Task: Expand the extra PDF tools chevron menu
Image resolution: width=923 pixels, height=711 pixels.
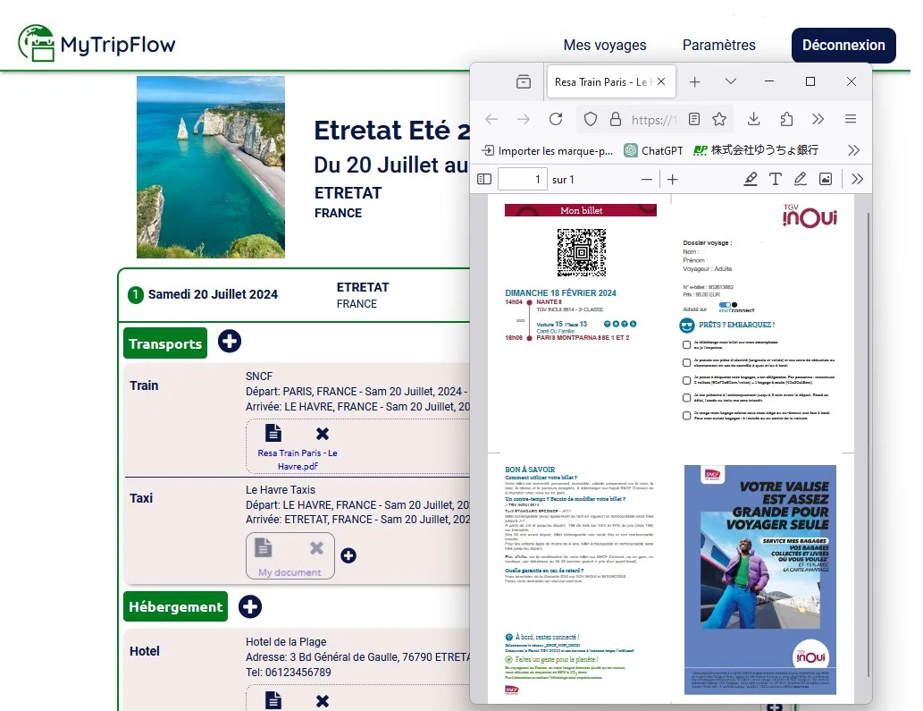Action: pos(856,179)
